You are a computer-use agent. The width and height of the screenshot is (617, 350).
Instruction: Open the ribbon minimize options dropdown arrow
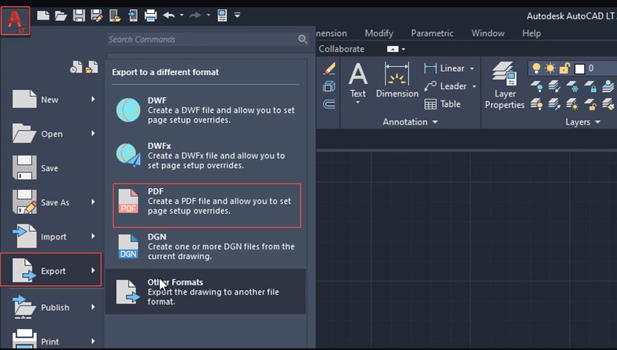click(403, 50)
